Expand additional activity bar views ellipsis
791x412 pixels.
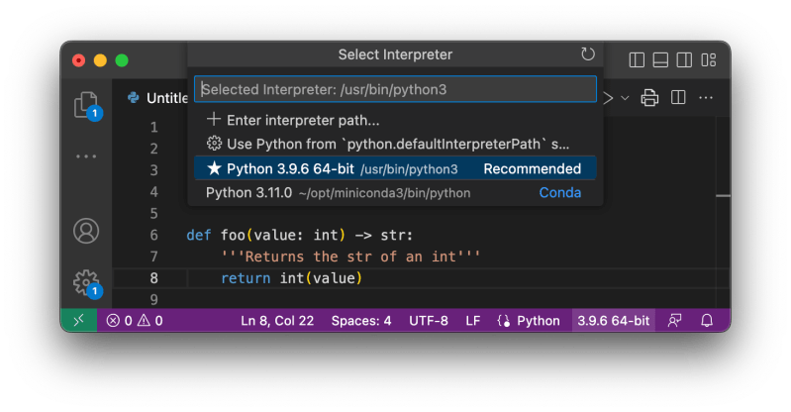[86, 156]
